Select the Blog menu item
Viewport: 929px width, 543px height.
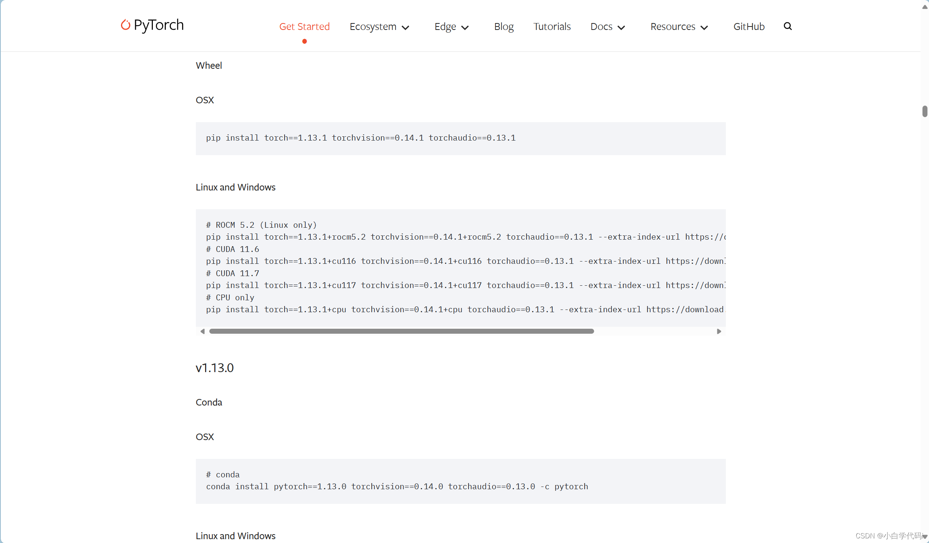point(503,26)
